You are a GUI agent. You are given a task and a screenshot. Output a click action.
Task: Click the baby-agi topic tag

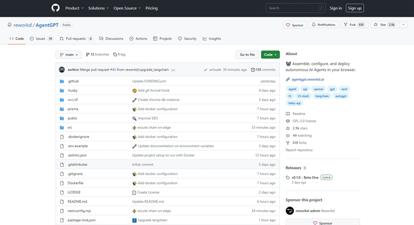294,103
